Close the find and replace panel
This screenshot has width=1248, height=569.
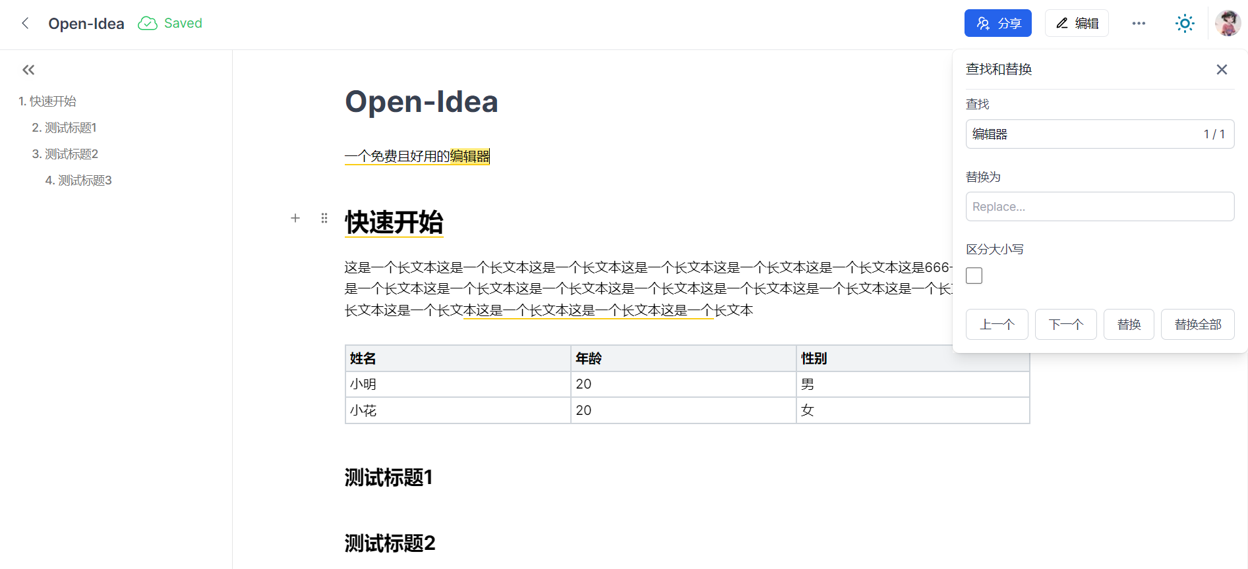point(1222,69)
